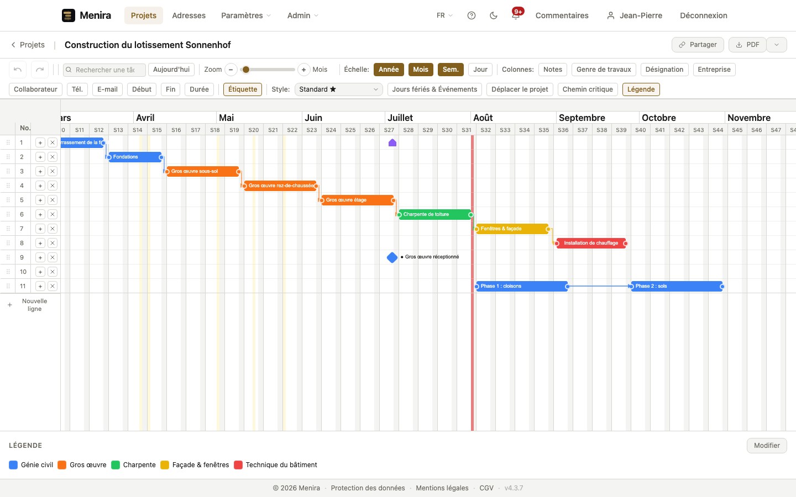Open notifications bell with 9+ badge

(516, 15)
